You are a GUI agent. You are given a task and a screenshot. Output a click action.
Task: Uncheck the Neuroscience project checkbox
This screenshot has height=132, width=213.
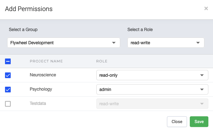(x=8, y=75)
